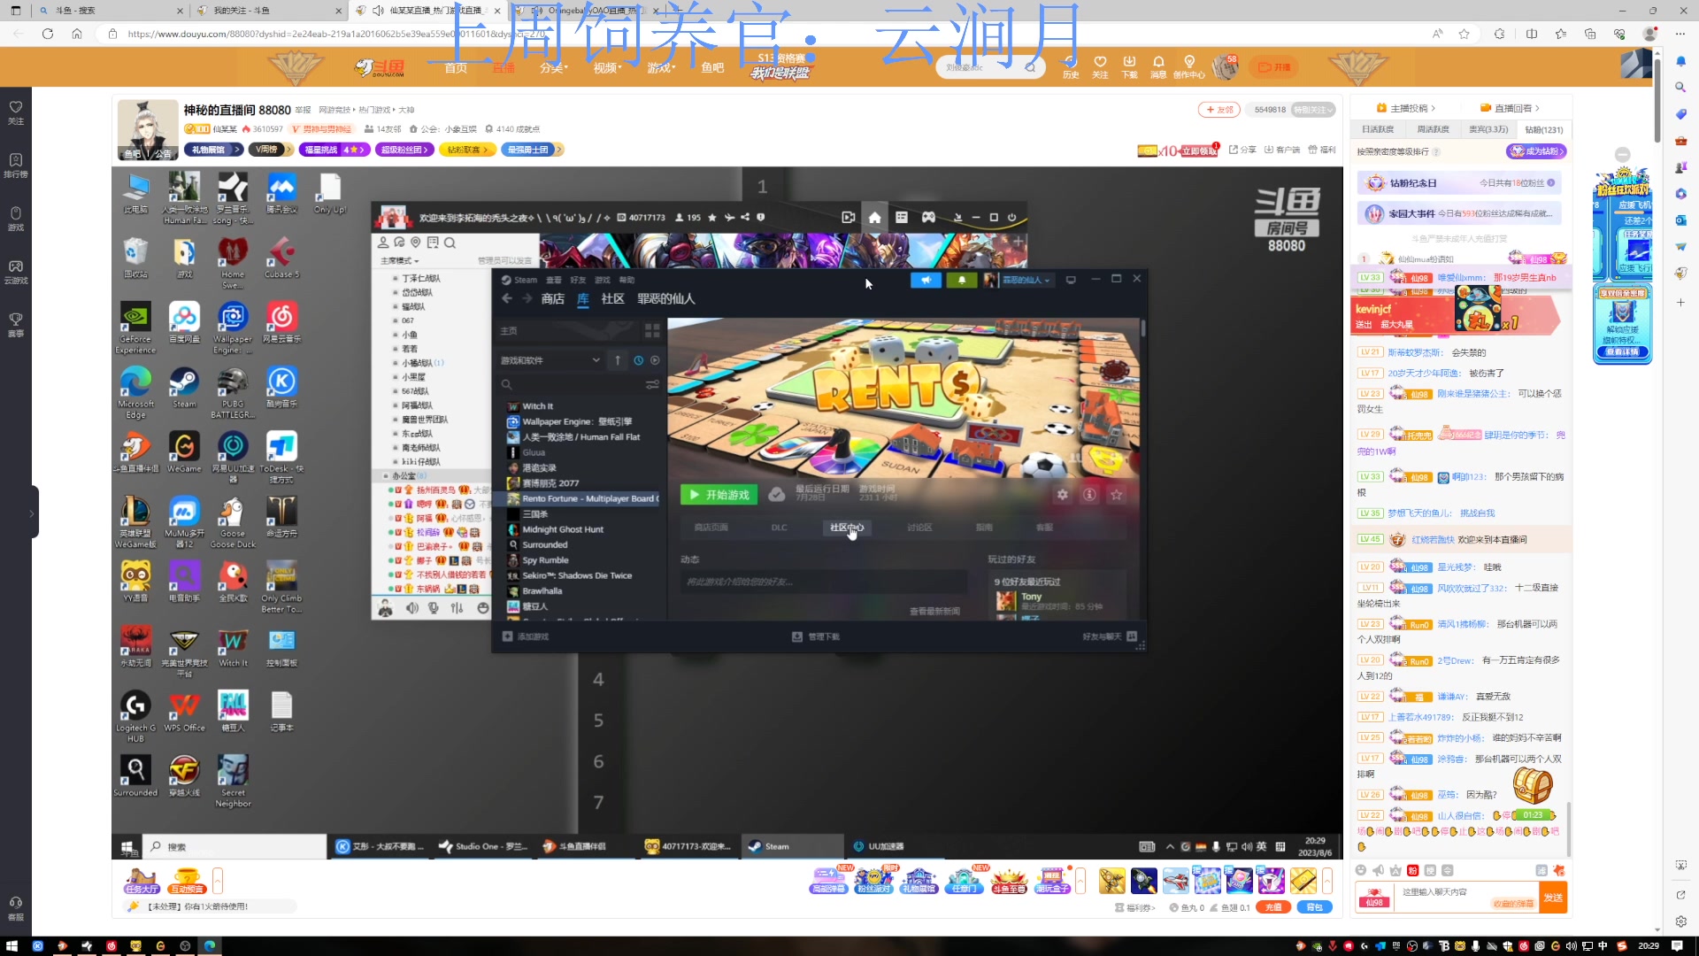Open the 直播回看 chevron link
The width and height of the screenshot is (1699, 956).
point(1510,108)
